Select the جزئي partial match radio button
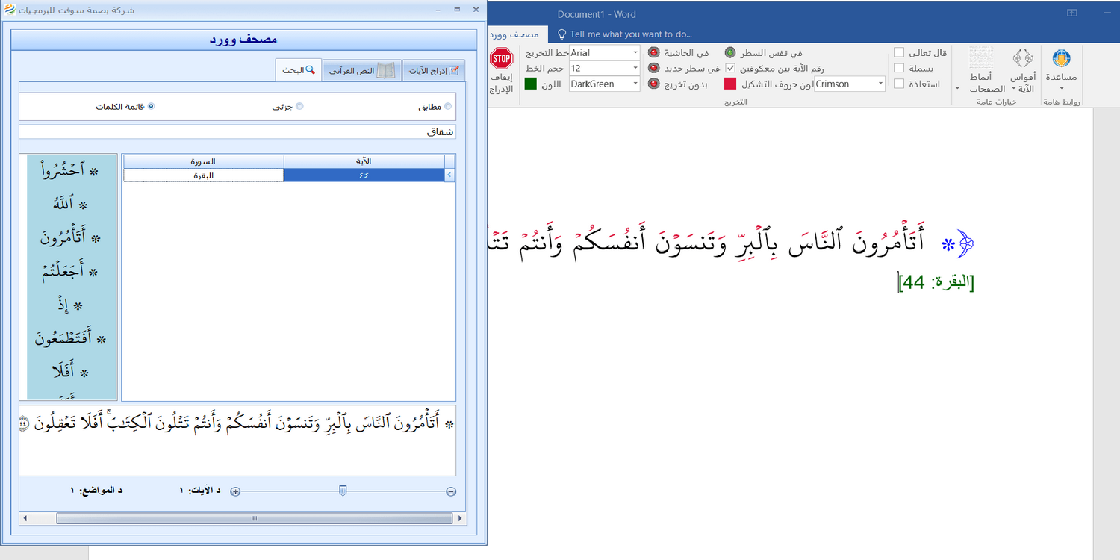1120x560 pixels. coord(300,106)
